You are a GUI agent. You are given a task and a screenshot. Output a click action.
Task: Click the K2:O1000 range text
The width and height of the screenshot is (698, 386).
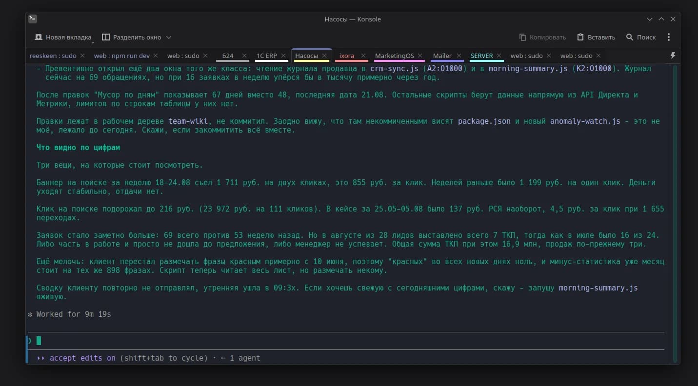[594, 69]
